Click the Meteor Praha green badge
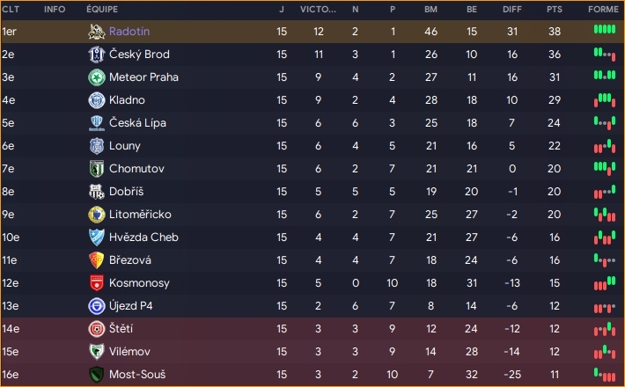Viewport: 625px width, 387px height. (x=96, y=77)
